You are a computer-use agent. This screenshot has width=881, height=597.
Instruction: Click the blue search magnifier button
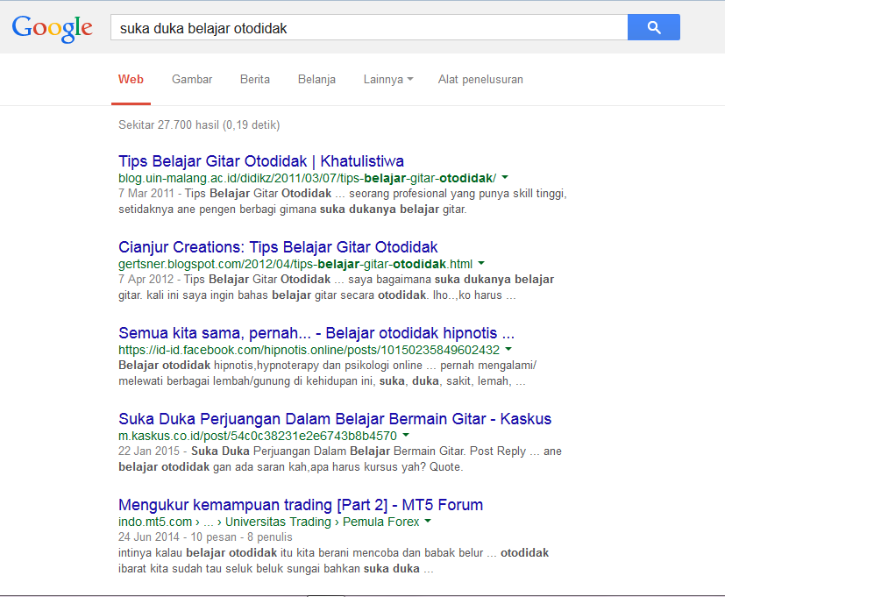[653, 27]
